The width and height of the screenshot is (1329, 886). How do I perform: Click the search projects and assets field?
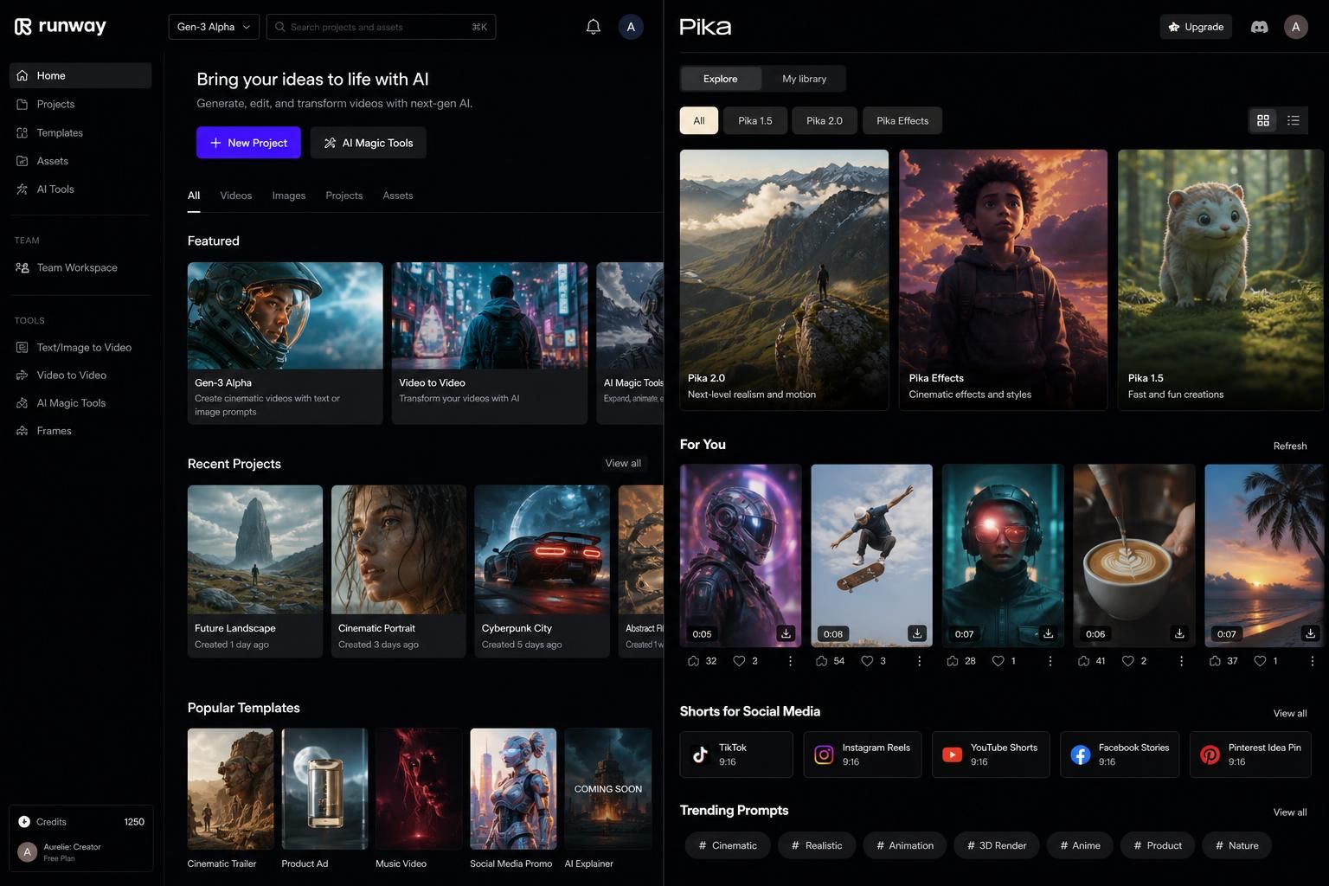pyautogui.click(x=381, y=27)
